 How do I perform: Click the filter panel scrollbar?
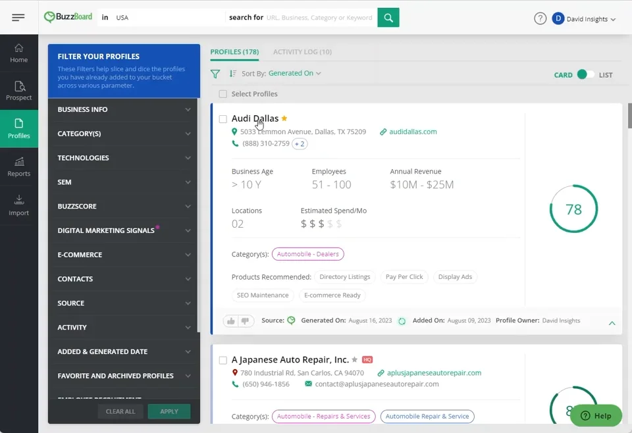click(x=198, y=215)
